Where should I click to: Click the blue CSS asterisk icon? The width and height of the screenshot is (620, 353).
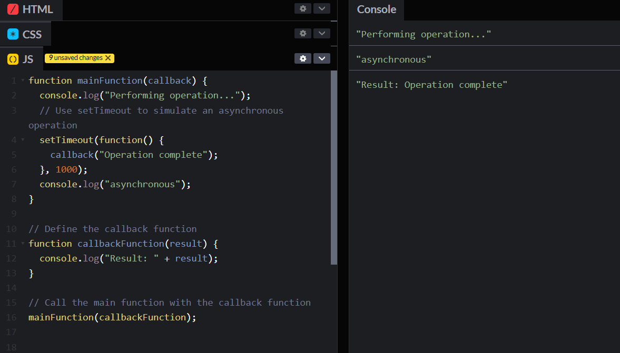tap(13, 34)
